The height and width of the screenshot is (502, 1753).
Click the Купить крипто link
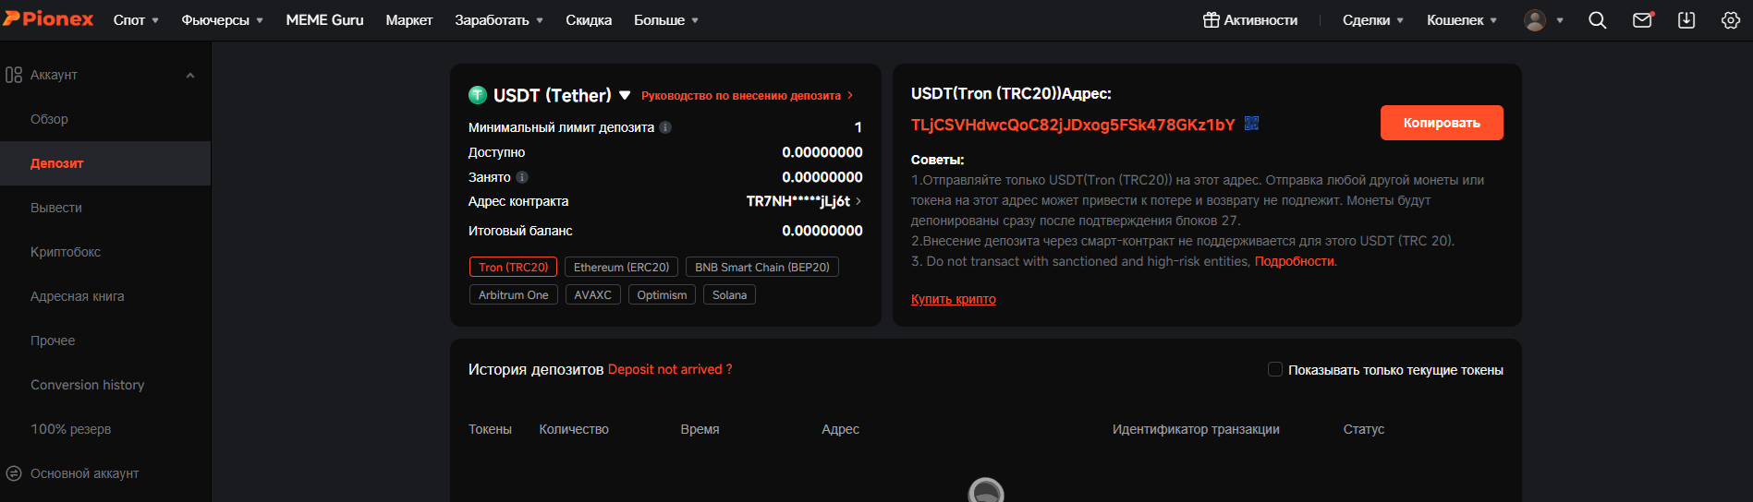[954, 299]
